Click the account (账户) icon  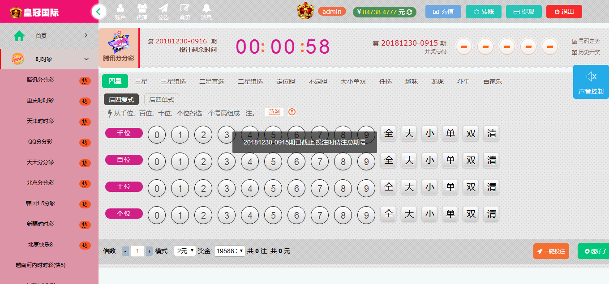pyautogui.click(x=120, y=8)
